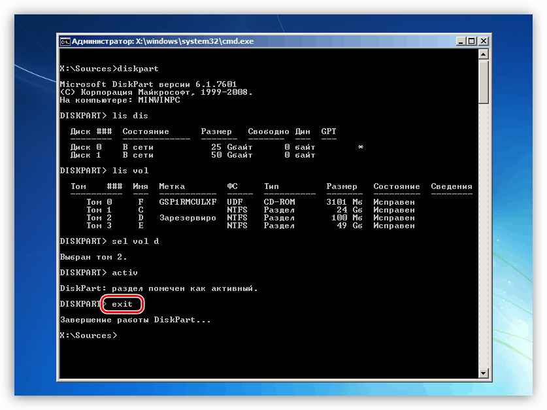547x410 pixels.
Task: Click the 'exit' command text
Action: click(122, 304)
